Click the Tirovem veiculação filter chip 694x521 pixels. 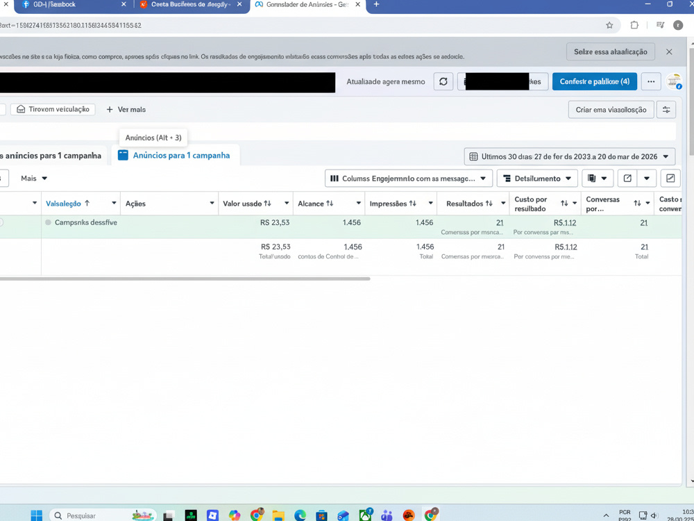tap(53, 109)
